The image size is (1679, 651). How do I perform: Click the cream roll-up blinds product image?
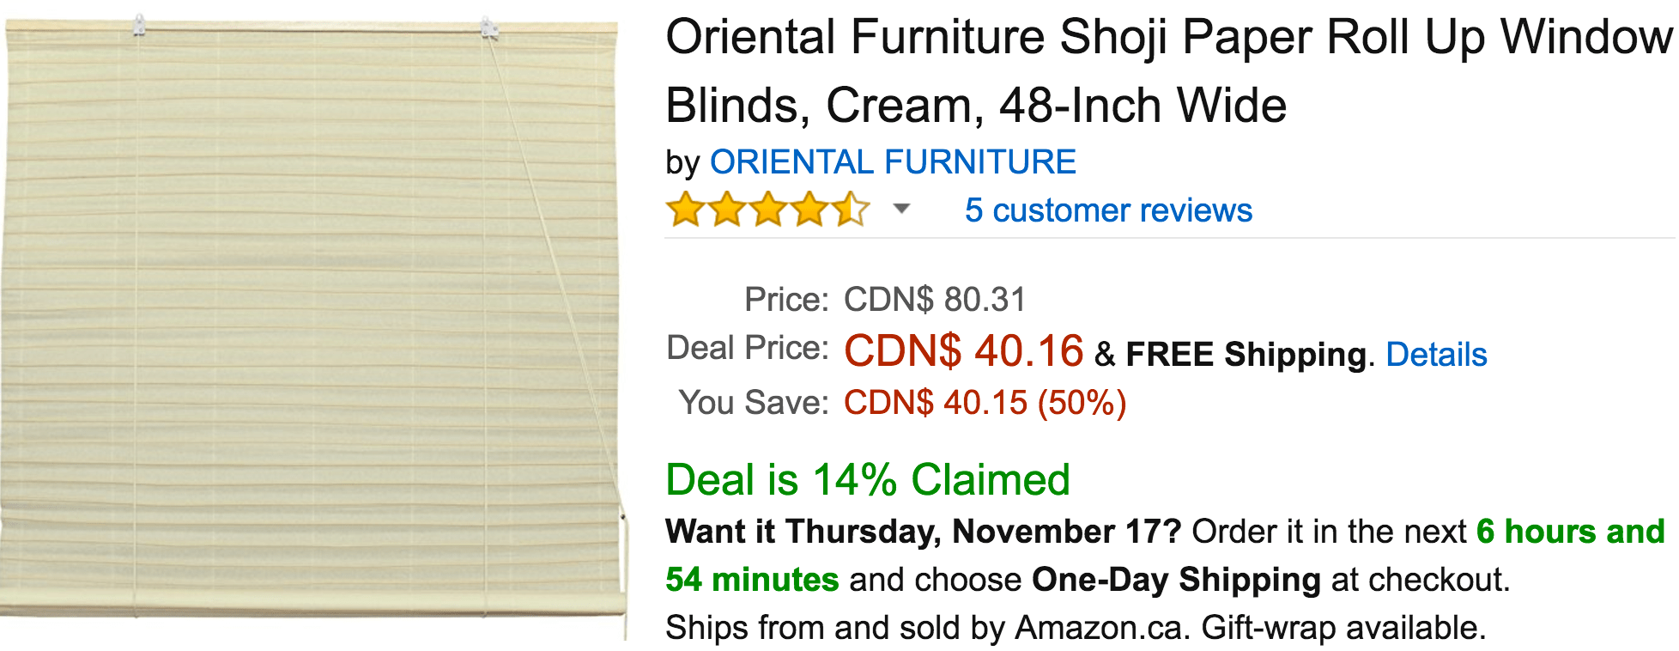tap(312, 326)
